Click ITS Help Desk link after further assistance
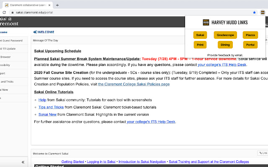Viewport: 268px width, 167px height. click(x=151, y=121)
